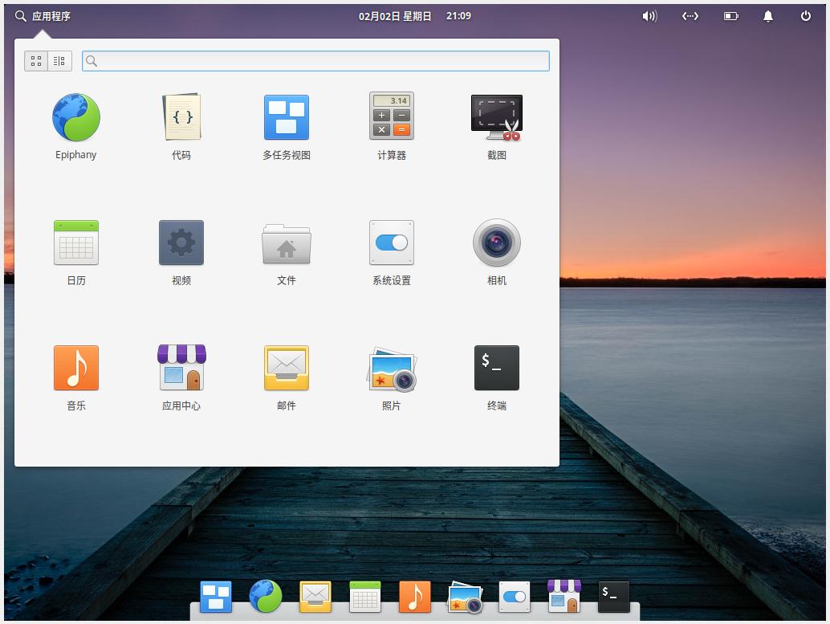This screenshot has height=624, width=830.
Task: Open 照片 from the dock
Action: coord(464,597)
